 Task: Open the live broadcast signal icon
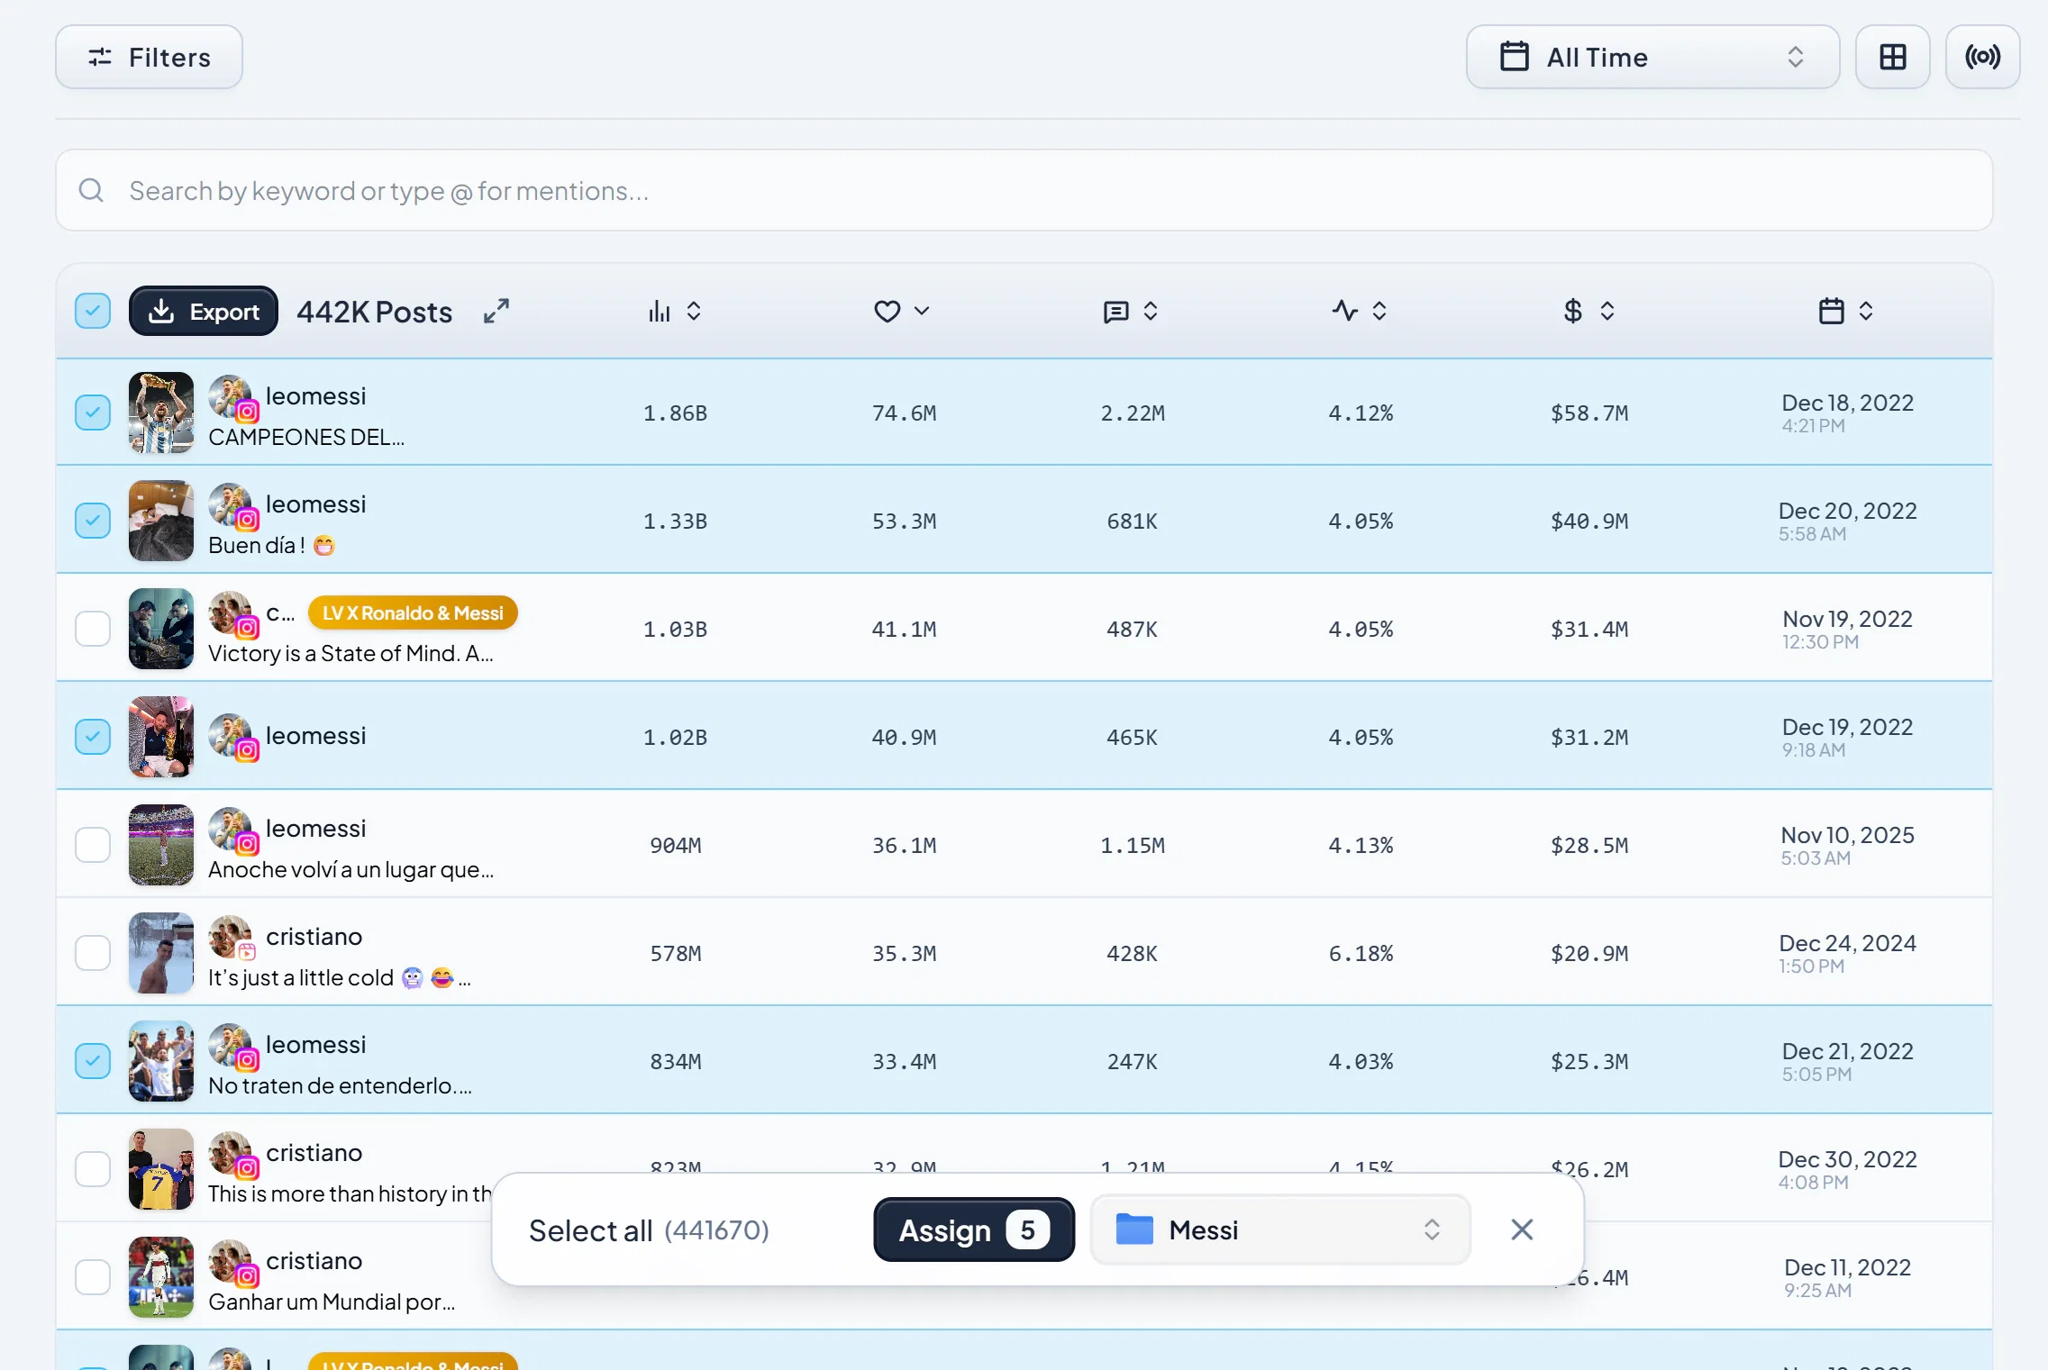coord(1982,57)
